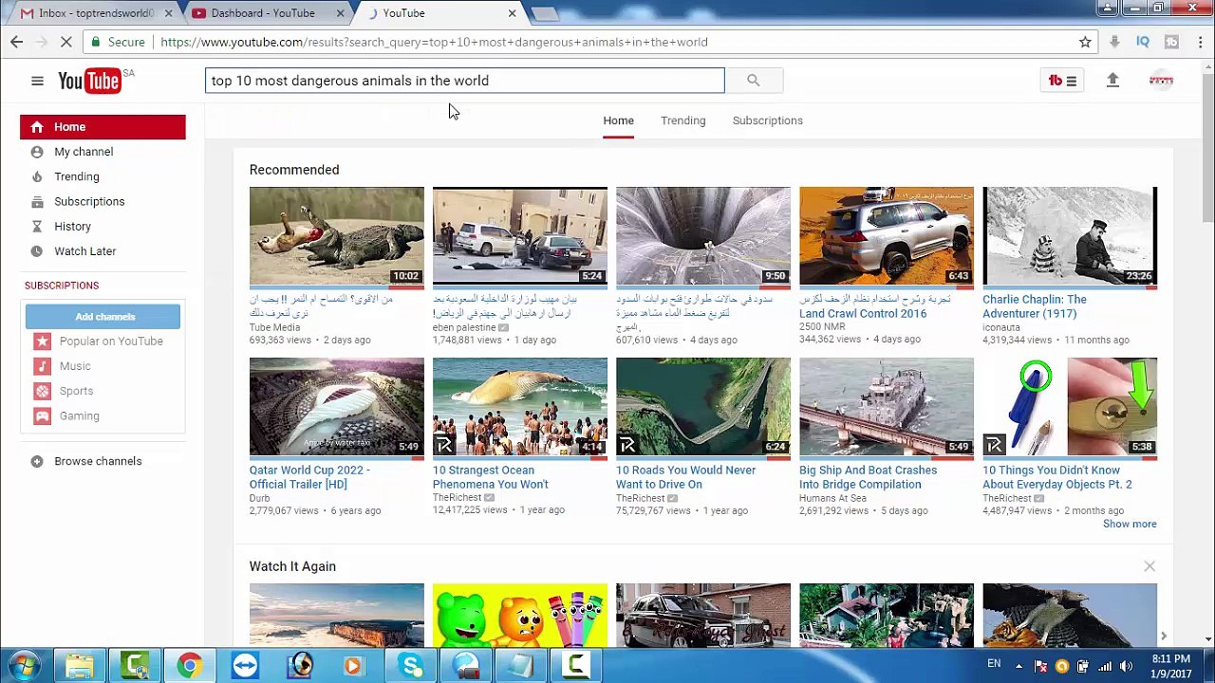Image resolution: width=1215 pixels, height=683 pixels.
Task: Open Trending in left sidebar
Action: [77, 176]
